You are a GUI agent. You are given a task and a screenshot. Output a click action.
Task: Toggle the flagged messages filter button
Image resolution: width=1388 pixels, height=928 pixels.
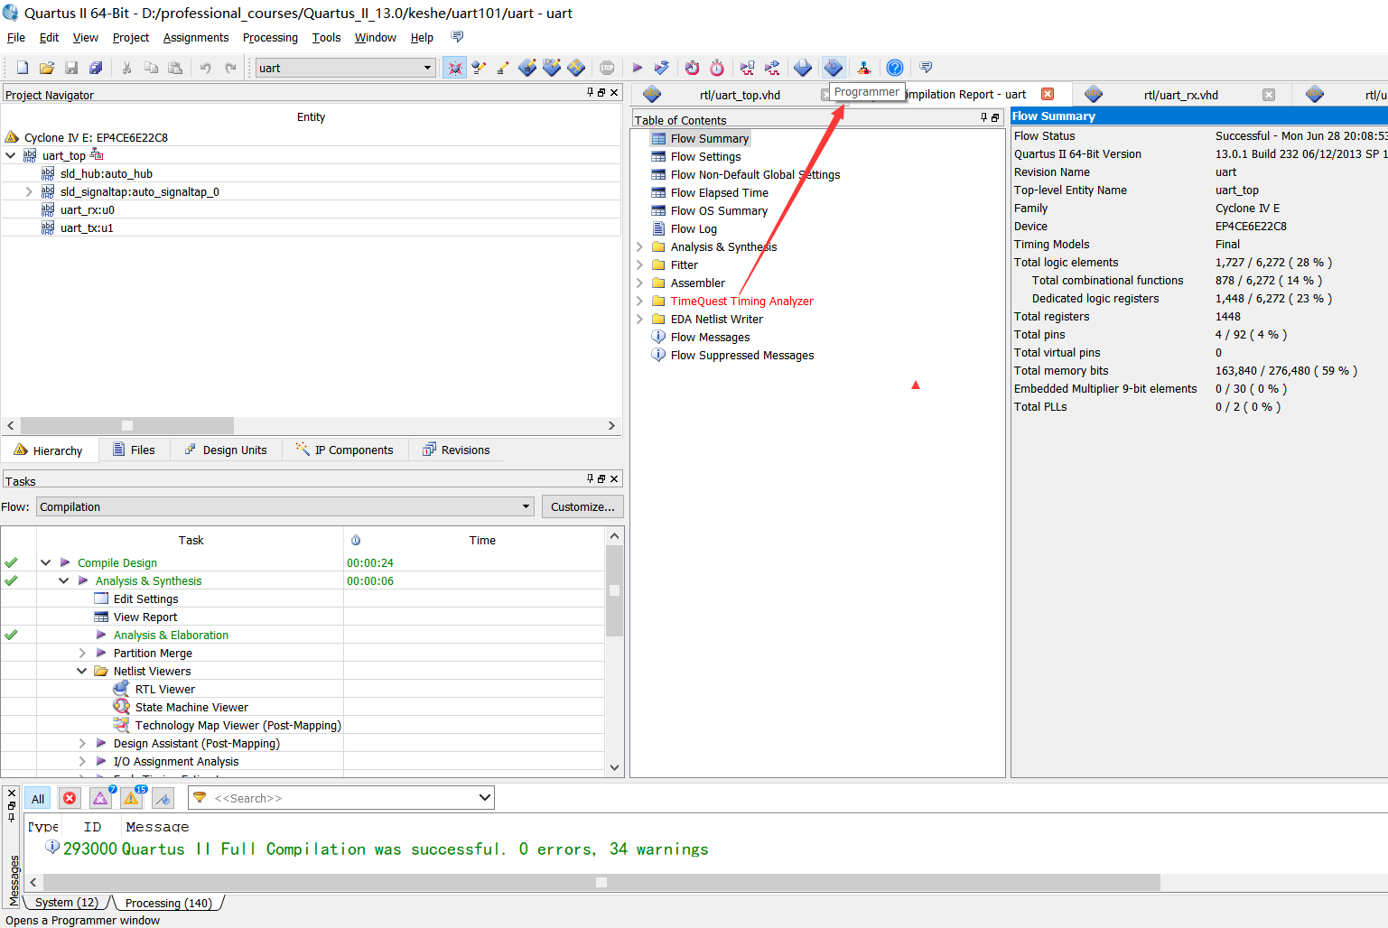coord(163,799)
